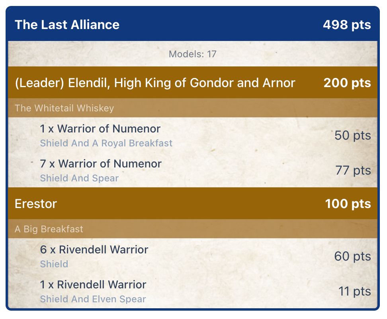Click the "The Last Alliance" army title

(x=67, y=25)
